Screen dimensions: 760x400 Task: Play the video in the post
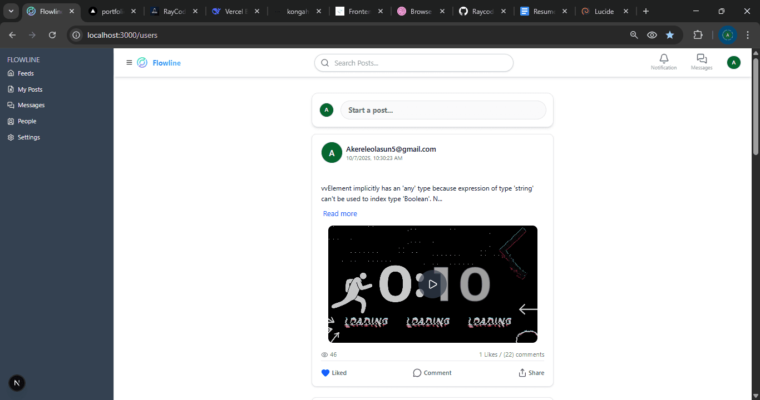(x=432, y=284)
